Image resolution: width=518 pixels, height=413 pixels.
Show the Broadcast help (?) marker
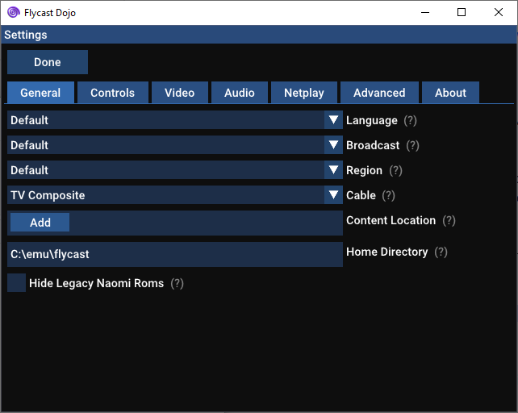412,145
